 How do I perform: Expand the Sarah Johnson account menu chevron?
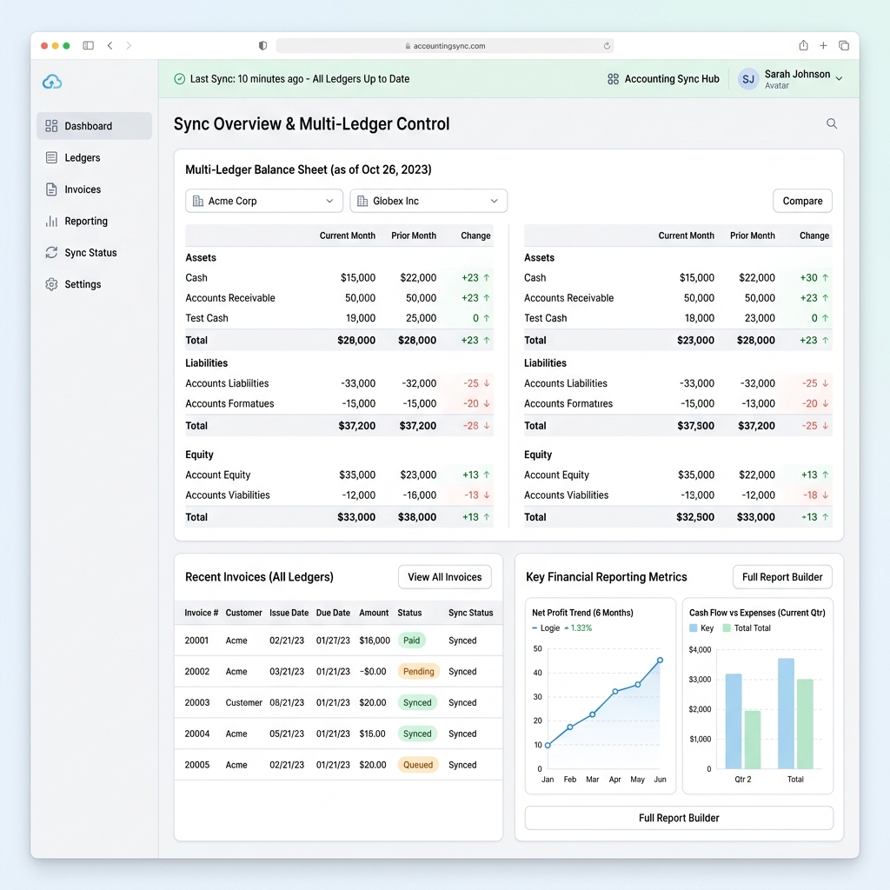pos(839,79)
